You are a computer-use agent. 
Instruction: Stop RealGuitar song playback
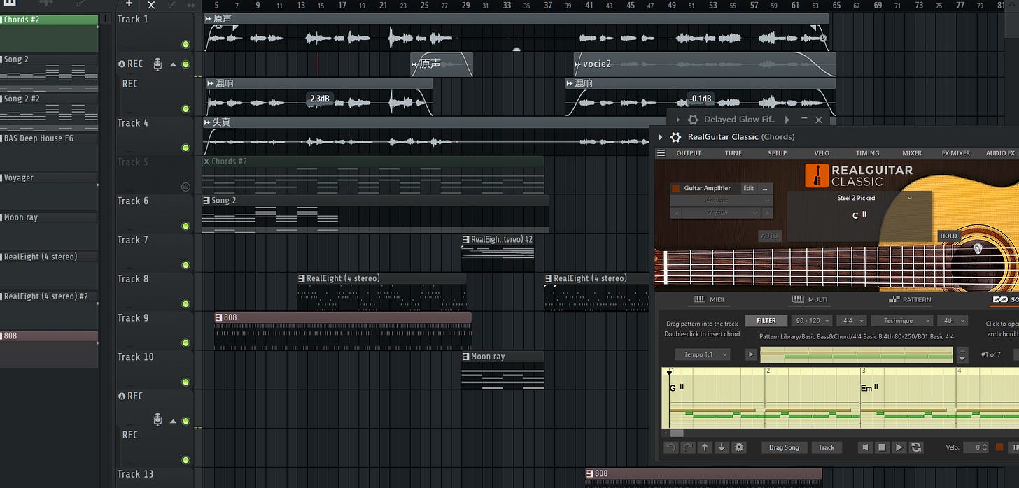click(883, 447)
